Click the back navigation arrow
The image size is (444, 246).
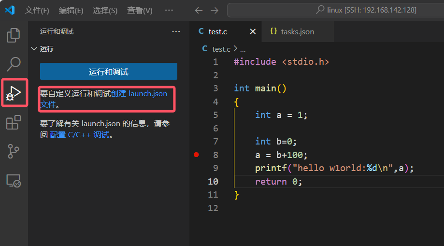[199, 10]
